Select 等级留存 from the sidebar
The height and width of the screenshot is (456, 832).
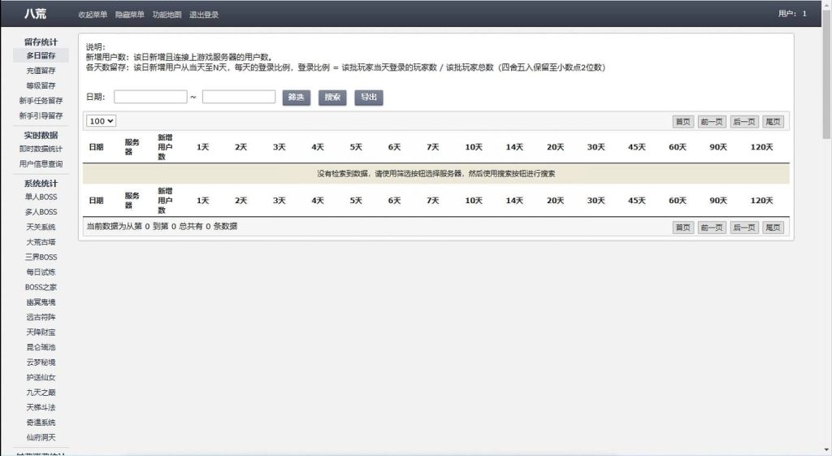pyautogui.click(x=41, y=85)
